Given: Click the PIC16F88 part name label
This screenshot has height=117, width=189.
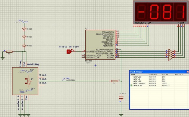Looking at the screenshot, I should tap(89, 61).
